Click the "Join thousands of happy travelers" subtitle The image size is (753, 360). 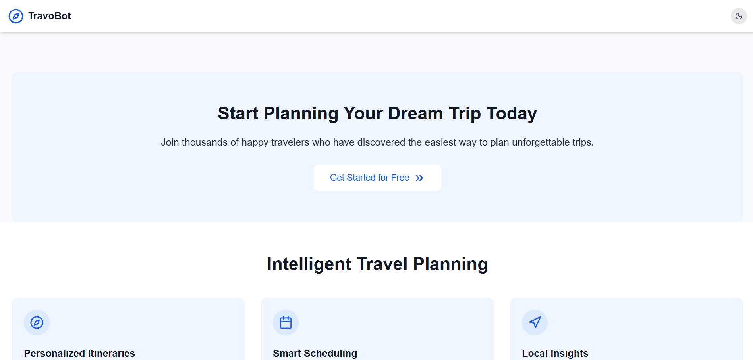[377, 142]
